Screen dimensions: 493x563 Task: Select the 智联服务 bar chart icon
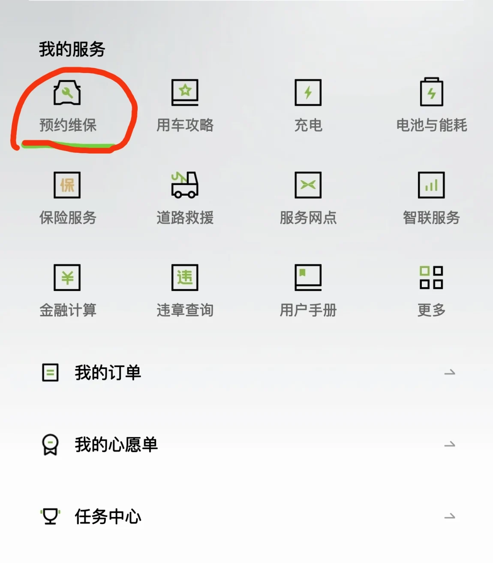(x=431, y=185)
